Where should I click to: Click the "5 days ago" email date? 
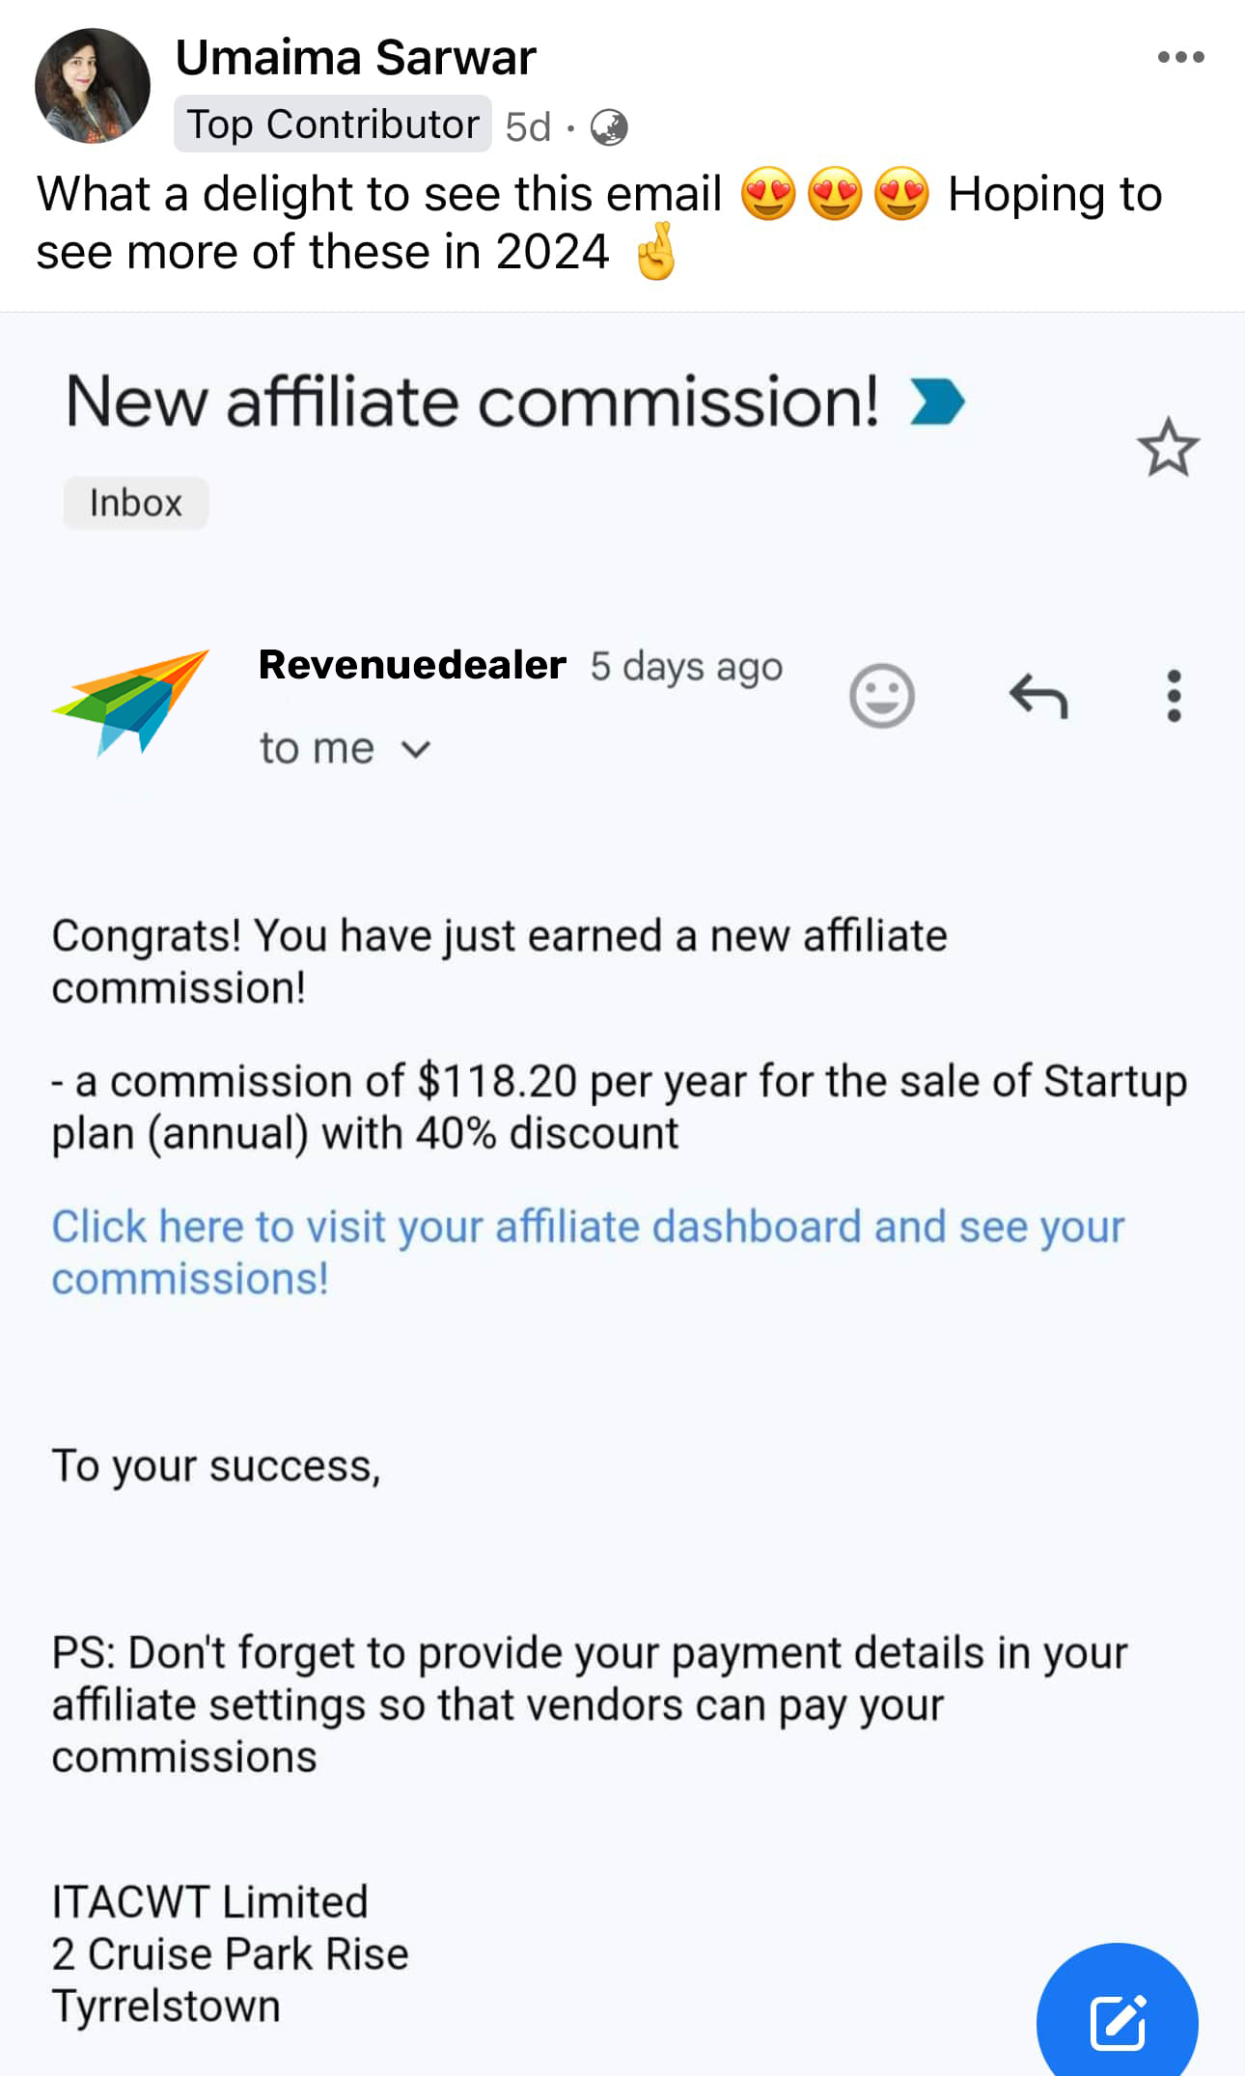[x=686, y=666]
